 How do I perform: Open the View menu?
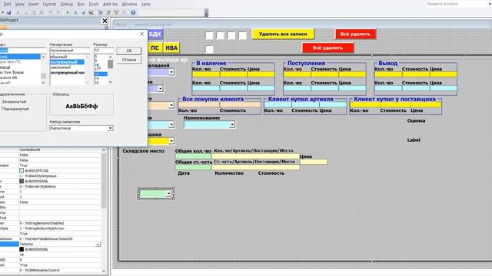coord(19,4)
